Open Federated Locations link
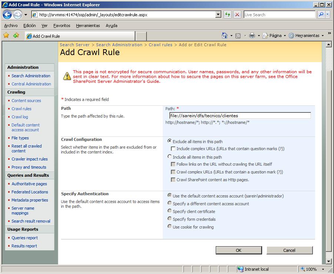334x274 pixels. click(x=30, y=192)
